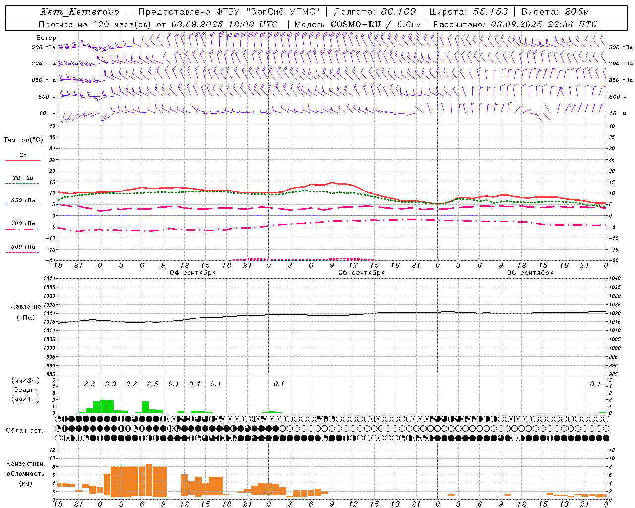
Task: Click the 0.4 precipitation total
Action: pyautogui.click(x=194, y=384)
